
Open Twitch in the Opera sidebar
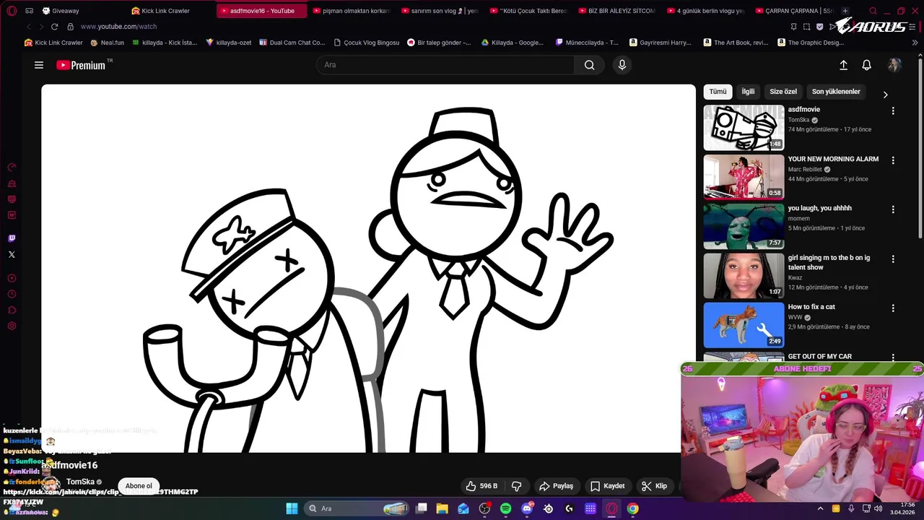tap(12, 238)
